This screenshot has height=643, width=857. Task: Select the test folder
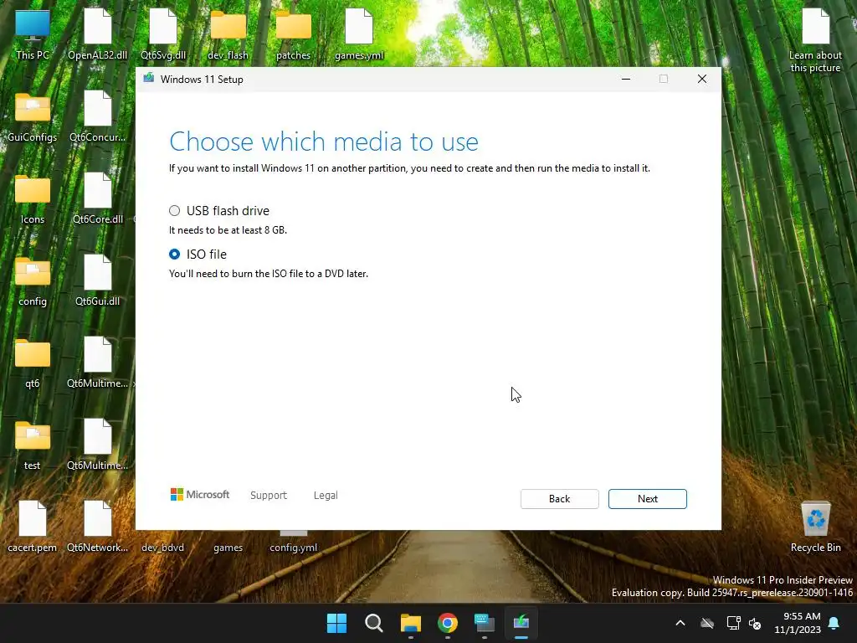33,445
